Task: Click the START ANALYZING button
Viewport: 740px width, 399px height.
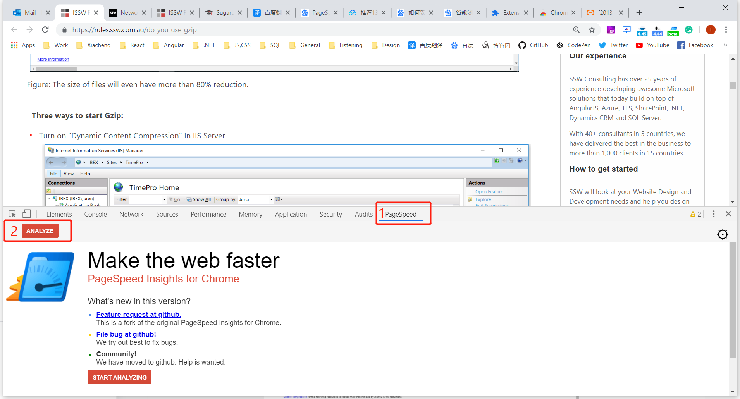Action: point(119,377)
